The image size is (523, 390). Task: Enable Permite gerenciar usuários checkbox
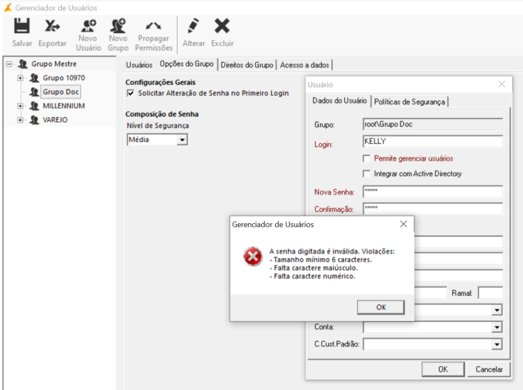click(x=367, y=159)
